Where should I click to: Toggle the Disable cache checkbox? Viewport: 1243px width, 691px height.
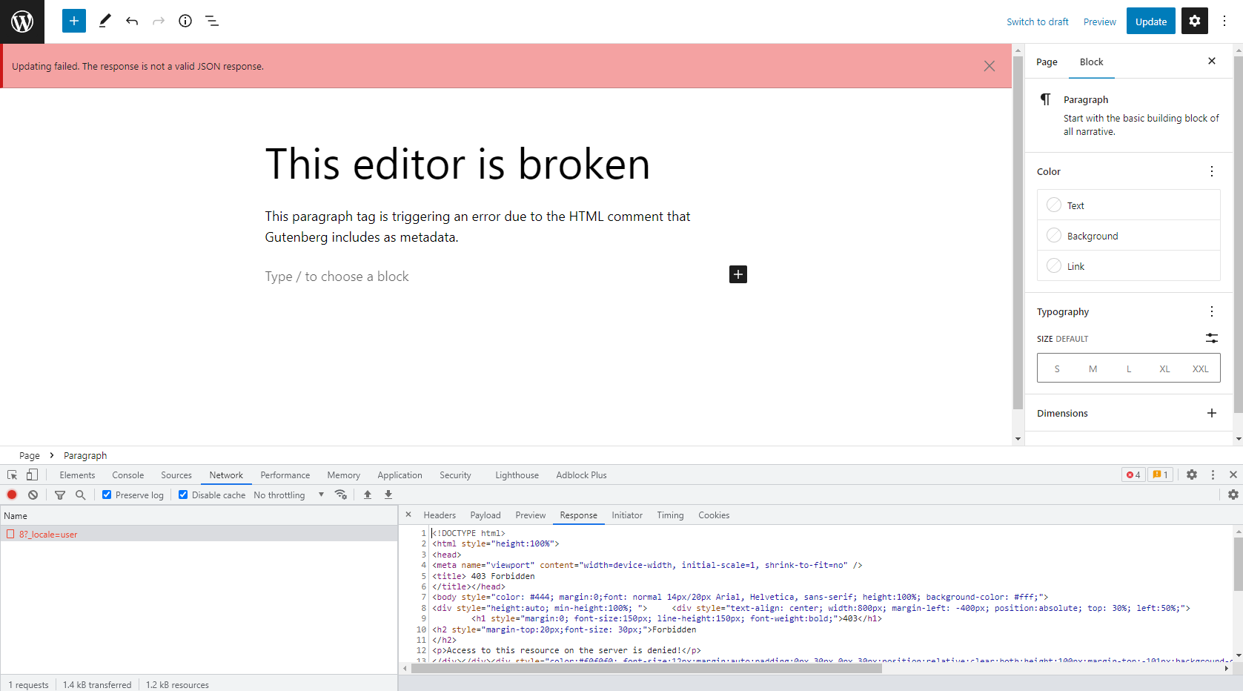click(x=182, y=495)
